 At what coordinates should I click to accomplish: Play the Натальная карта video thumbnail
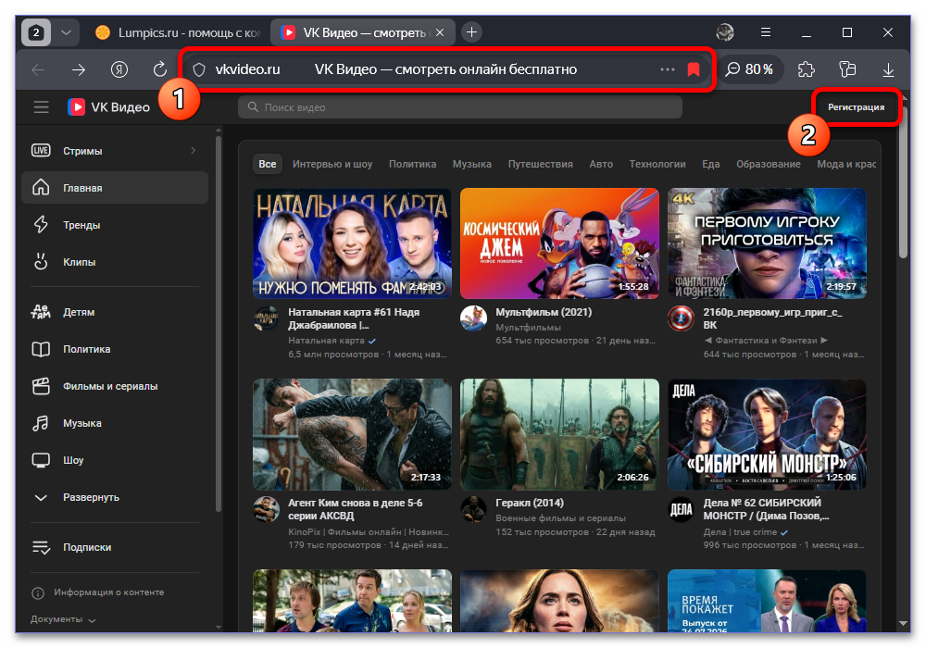[353, 243]
